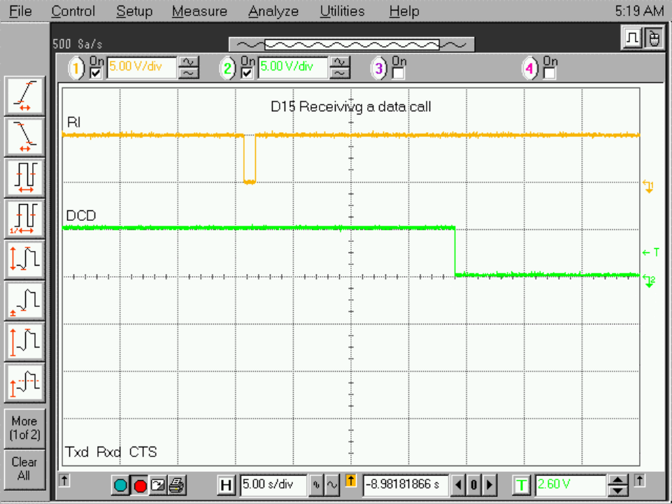Select the rise time measurement icon

click(x=25, y=96)
